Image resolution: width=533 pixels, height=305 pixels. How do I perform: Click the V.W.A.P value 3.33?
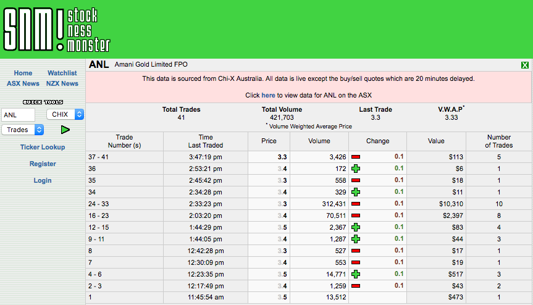pos(451,117)
